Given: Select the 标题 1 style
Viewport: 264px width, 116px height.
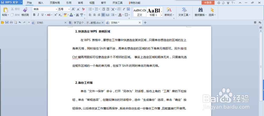Looking at the screenshot, I should pyautogui.click(x=153, y=12).
